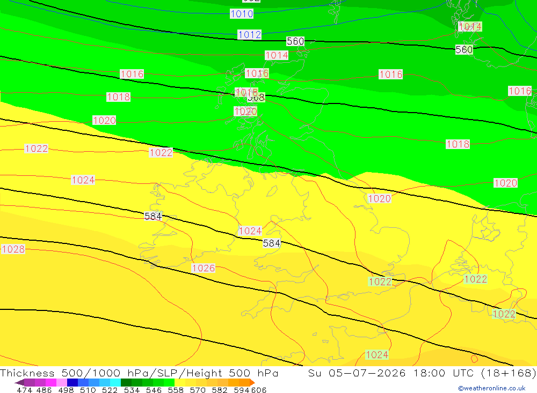Click the 582 legend value
The width and height of the screenshot is (537, 393).
pos(219,390)
